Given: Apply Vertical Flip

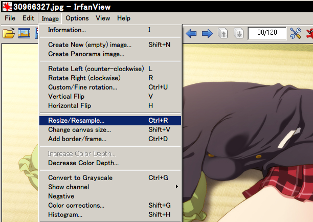Looking at the screenshot, I should click(x=110, y=96).
